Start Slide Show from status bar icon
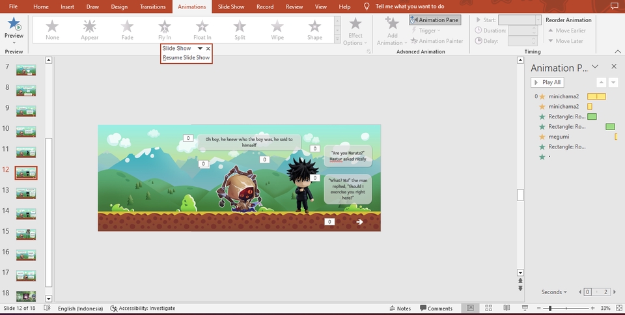The image size is (625, 315). (525, 308)
